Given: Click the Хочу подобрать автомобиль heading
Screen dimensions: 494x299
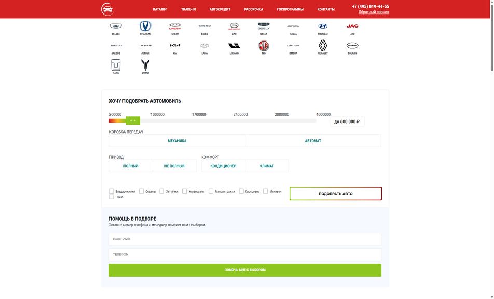Looking at the screenshot, I should pyautogui.click(x=145, y=101).
